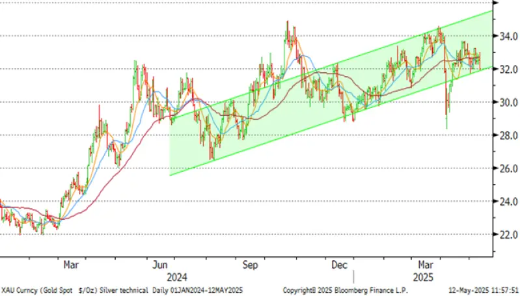This screenshot has width=520, height=296.
Task: Click the XAU Curncy Silver technical caption
Action: point(122,290)
